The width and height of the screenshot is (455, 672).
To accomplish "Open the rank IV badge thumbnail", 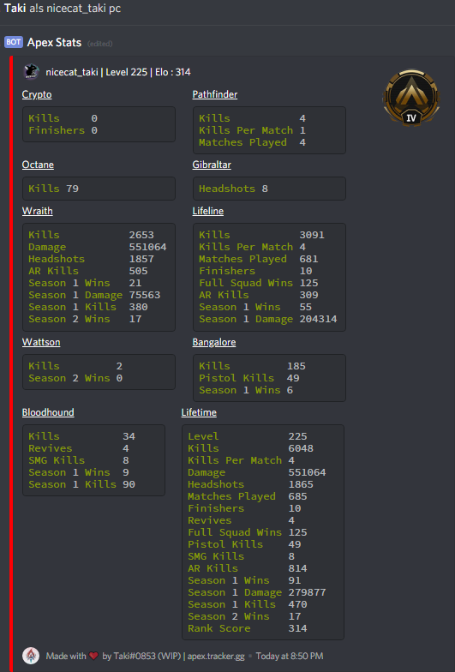I will click(411, 98).
